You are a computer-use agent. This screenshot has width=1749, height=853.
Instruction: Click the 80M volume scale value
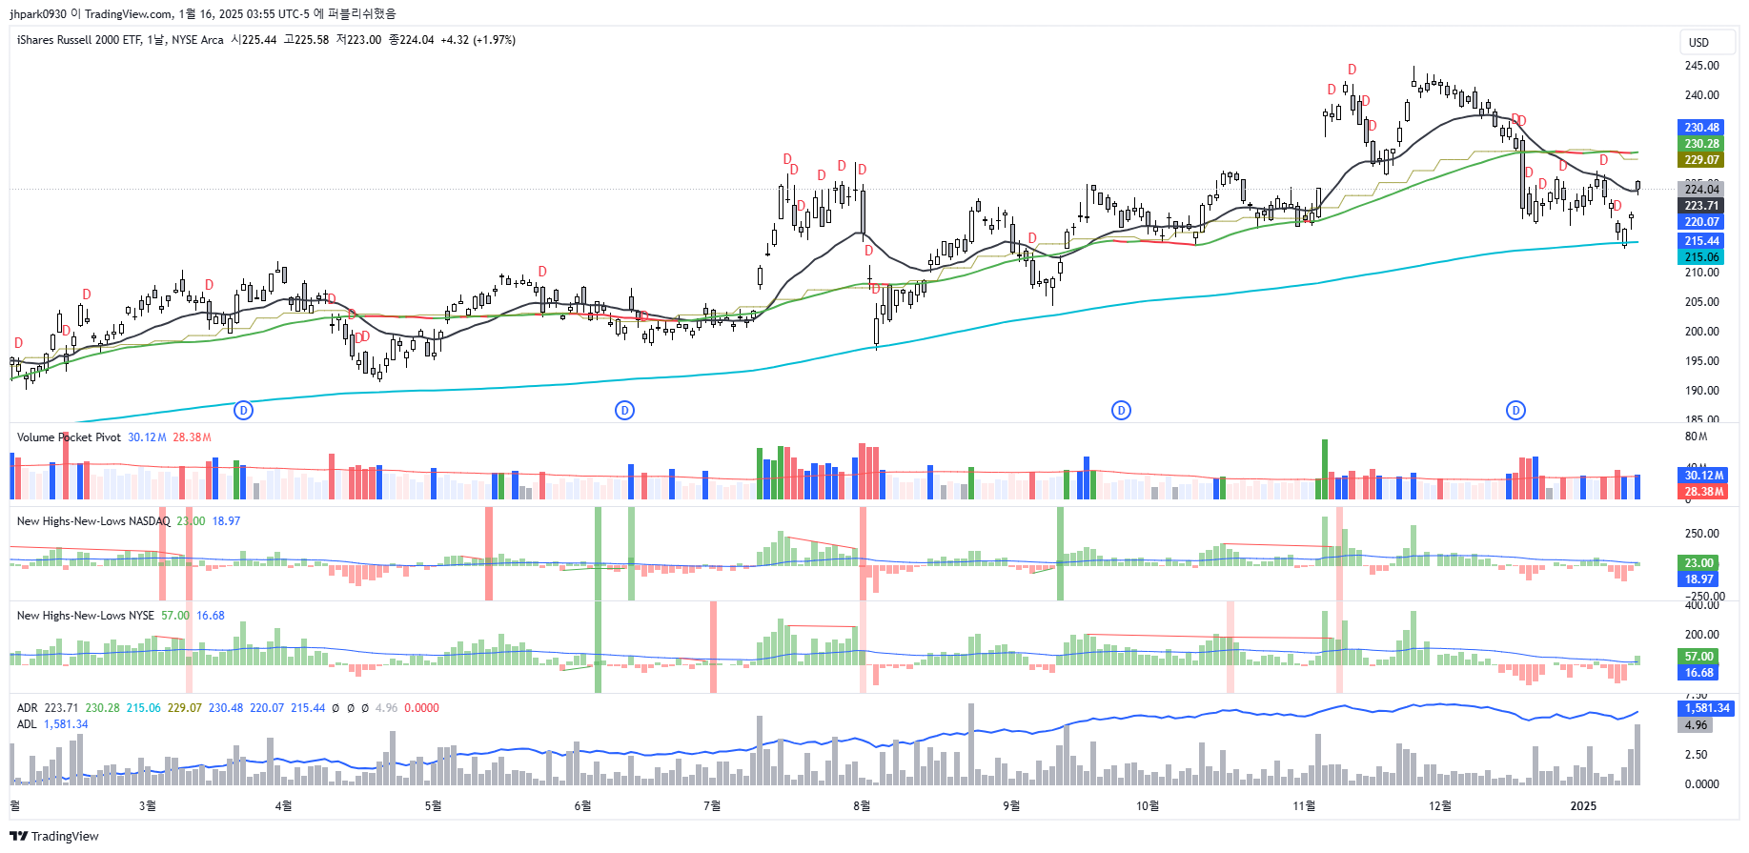1696,437
